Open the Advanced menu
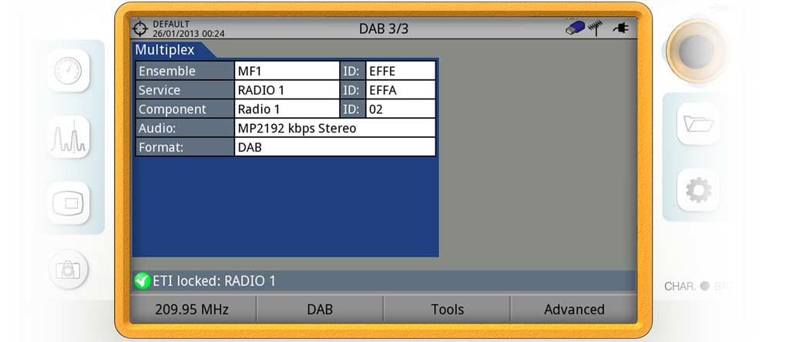The width and height of the screenshot is (789, 342). coord(574,309)
